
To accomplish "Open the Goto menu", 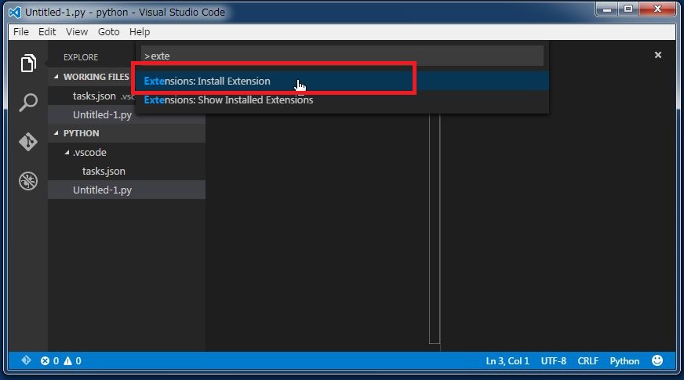I will coord(108,32).
